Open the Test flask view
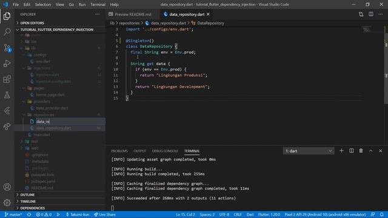This screenshot has width=388, height=218. [7, 95]
